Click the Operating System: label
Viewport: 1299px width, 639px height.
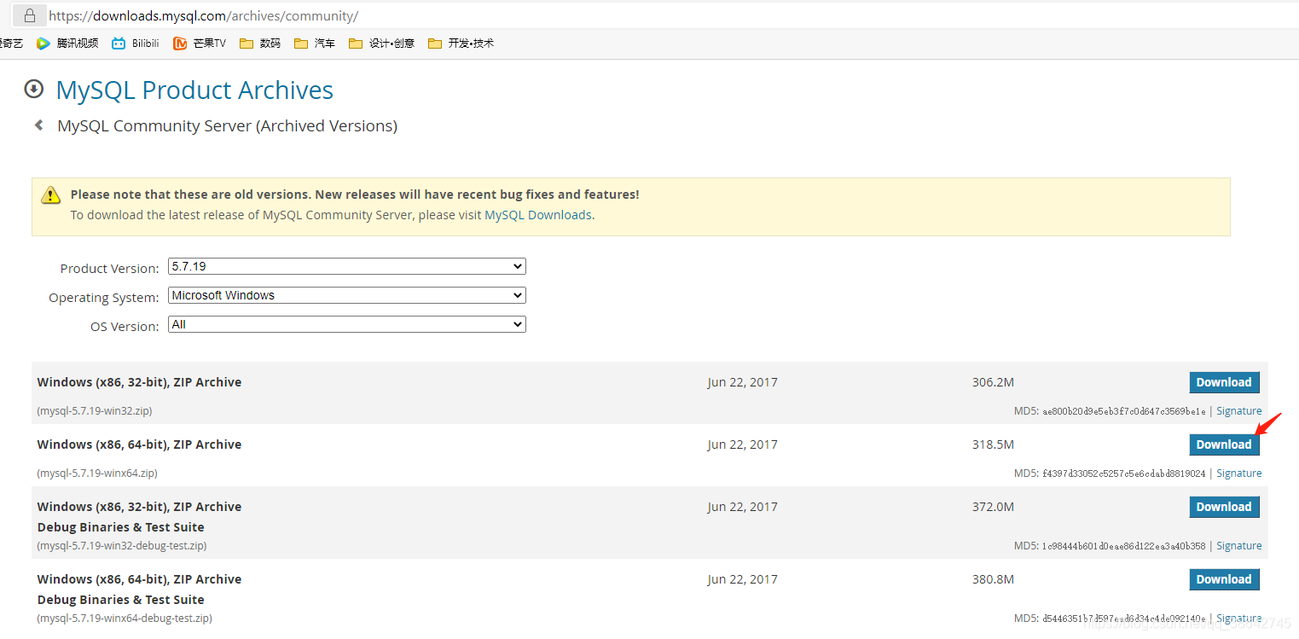pos(104,298)
